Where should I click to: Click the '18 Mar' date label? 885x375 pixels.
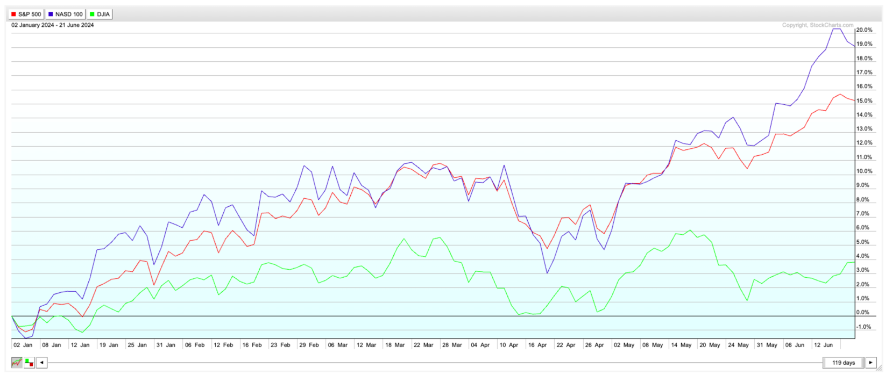[395, 345]
